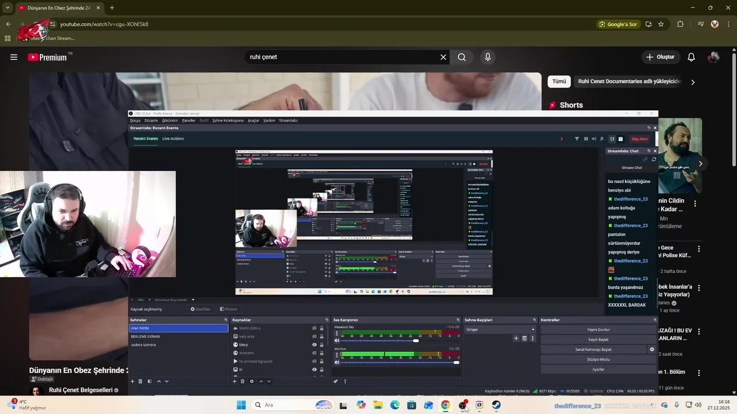Select the BEKLEME EKRANI scene
737x414 pixels.
[178, 336]
